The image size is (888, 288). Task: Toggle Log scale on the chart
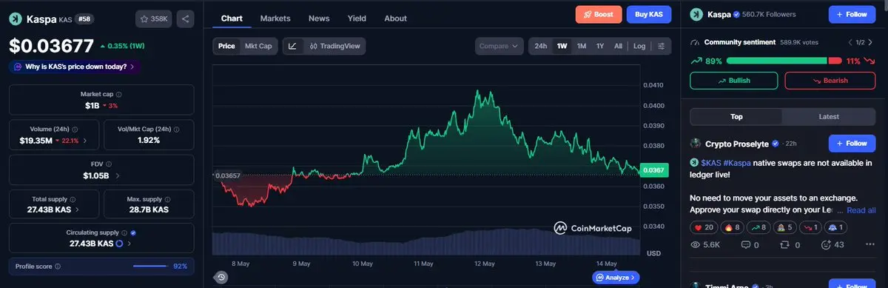coord(639,46)
